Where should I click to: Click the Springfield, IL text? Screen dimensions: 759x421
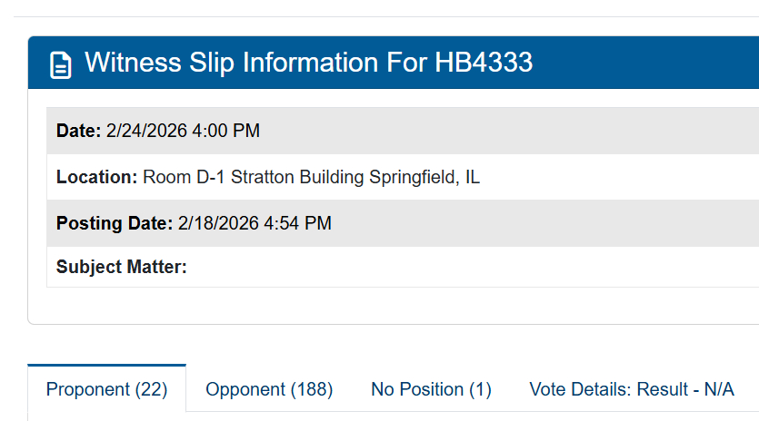pos(424,178)
